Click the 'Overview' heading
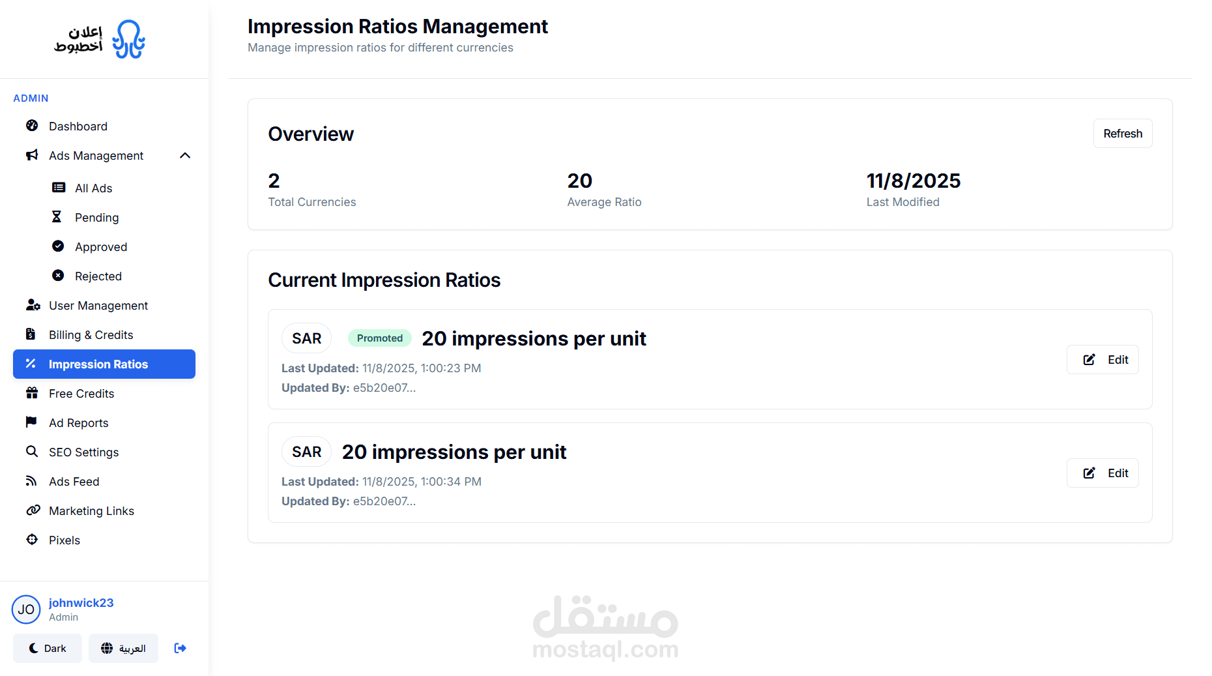This screenshot has width=1212, height=676. (311, 134)
